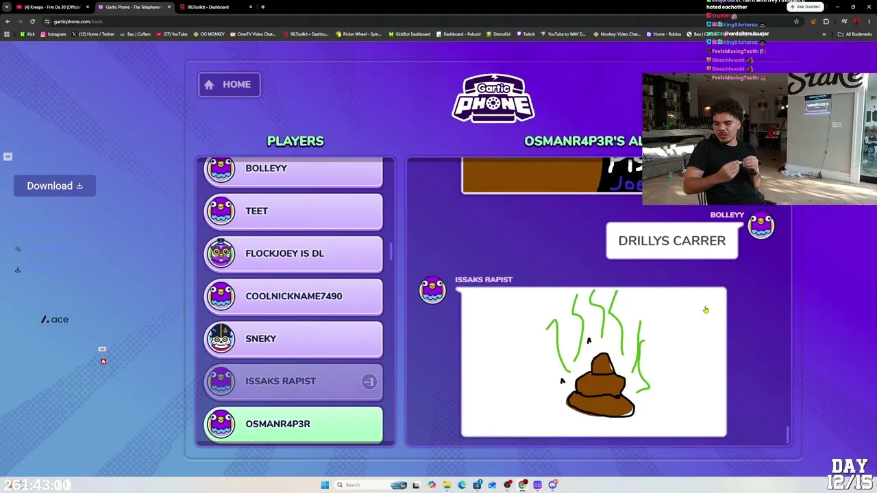The height and width of the screenshot is (493, 877).
Task: Click the left-game icon on ISSAKS RAPIST row
Action: (x=369, y=381)
